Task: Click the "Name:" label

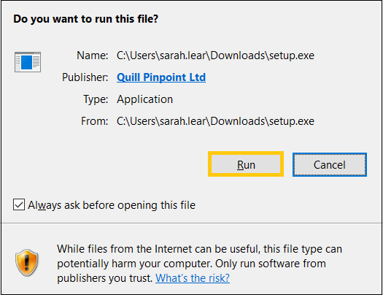Action: tap(93, 55)
